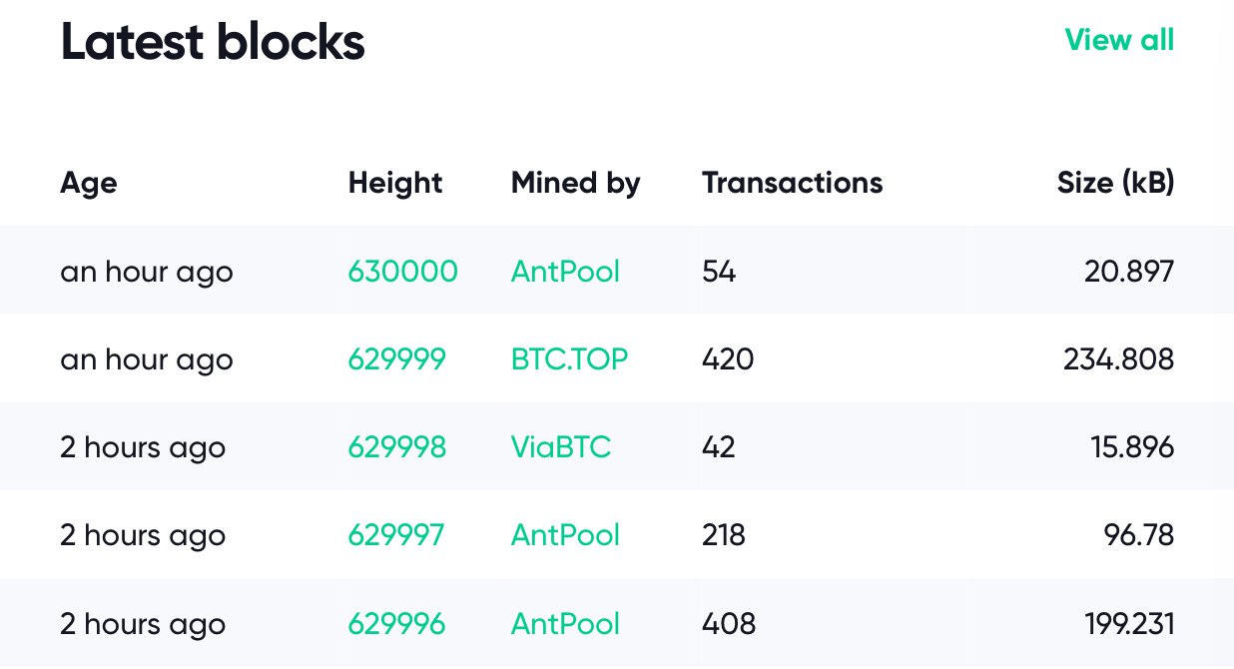Select the 234.808 size value
This screenshot has width=1234, height=669.
click(1118, 358)
